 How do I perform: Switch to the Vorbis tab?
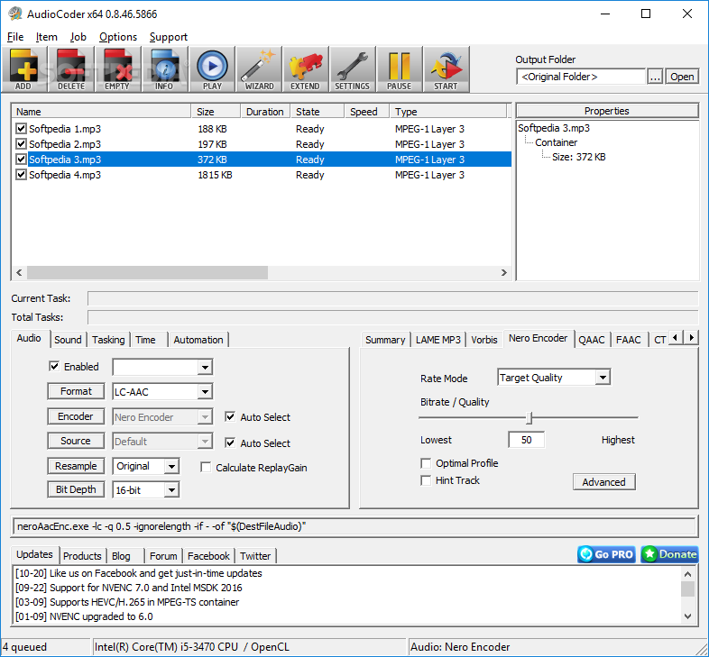483,340
